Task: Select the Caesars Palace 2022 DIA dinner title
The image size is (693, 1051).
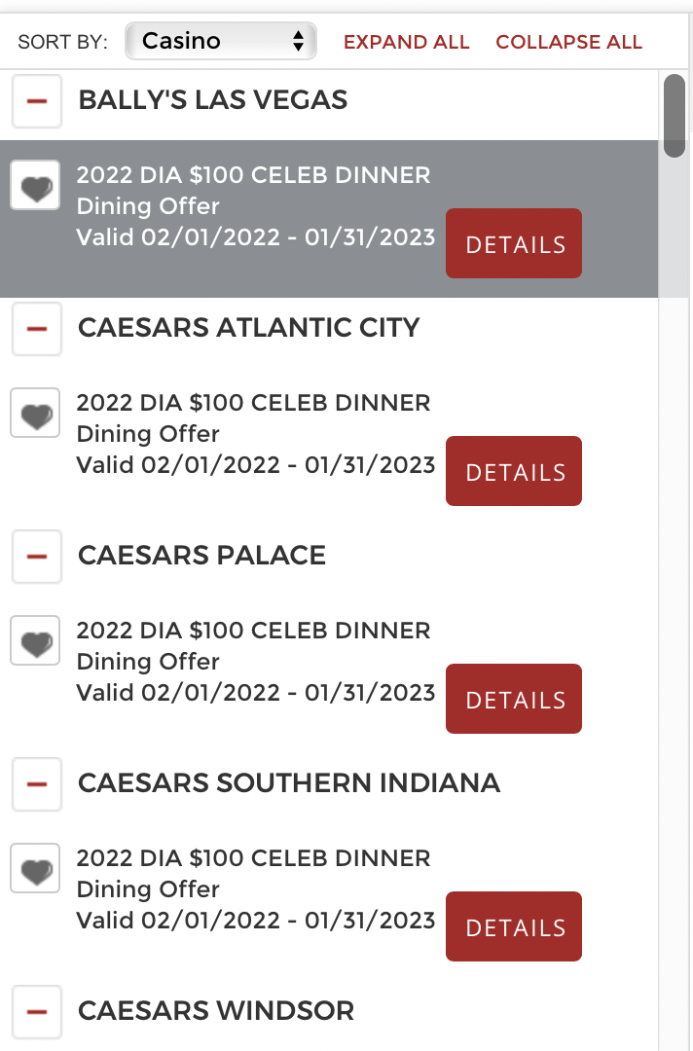Action: 253,631
